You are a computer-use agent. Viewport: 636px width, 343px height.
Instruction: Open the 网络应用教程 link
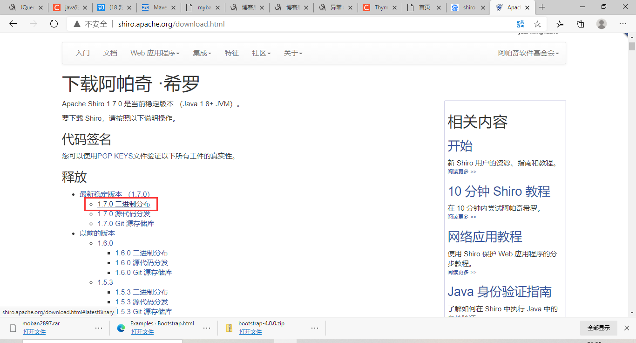tap(485, 236)
